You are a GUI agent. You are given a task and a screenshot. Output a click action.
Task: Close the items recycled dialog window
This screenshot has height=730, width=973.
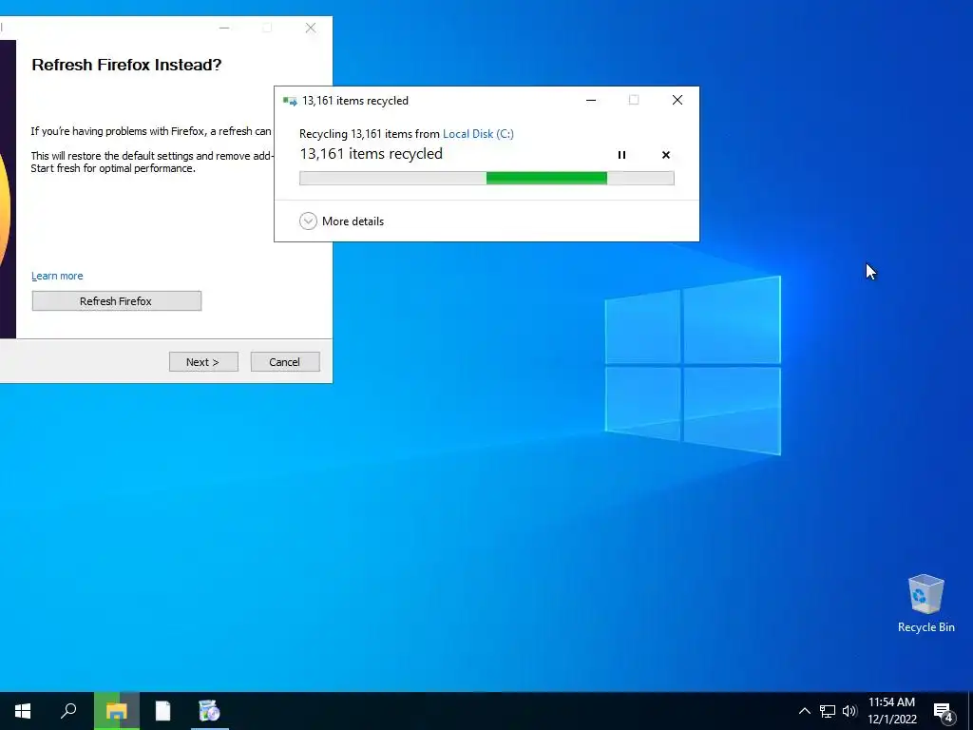677,100
